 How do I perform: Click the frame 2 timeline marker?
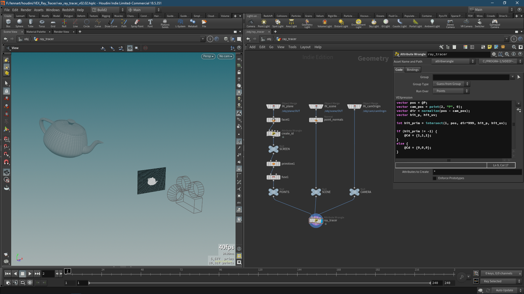(67, 271)
